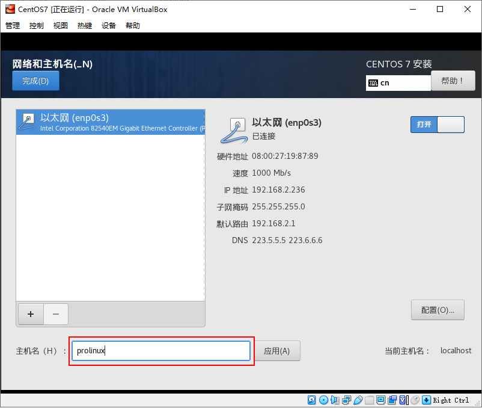Open the keyboard layout cn selector

point(398,83)
